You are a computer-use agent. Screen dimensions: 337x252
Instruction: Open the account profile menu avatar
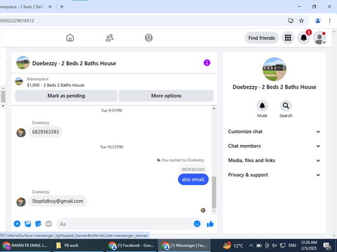(x=319, y=38)
